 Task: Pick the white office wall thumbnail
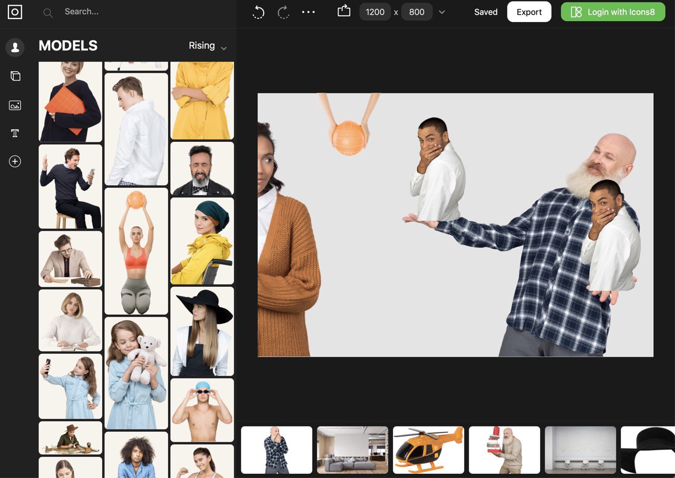pyautogui.click(x=581, y=450)
